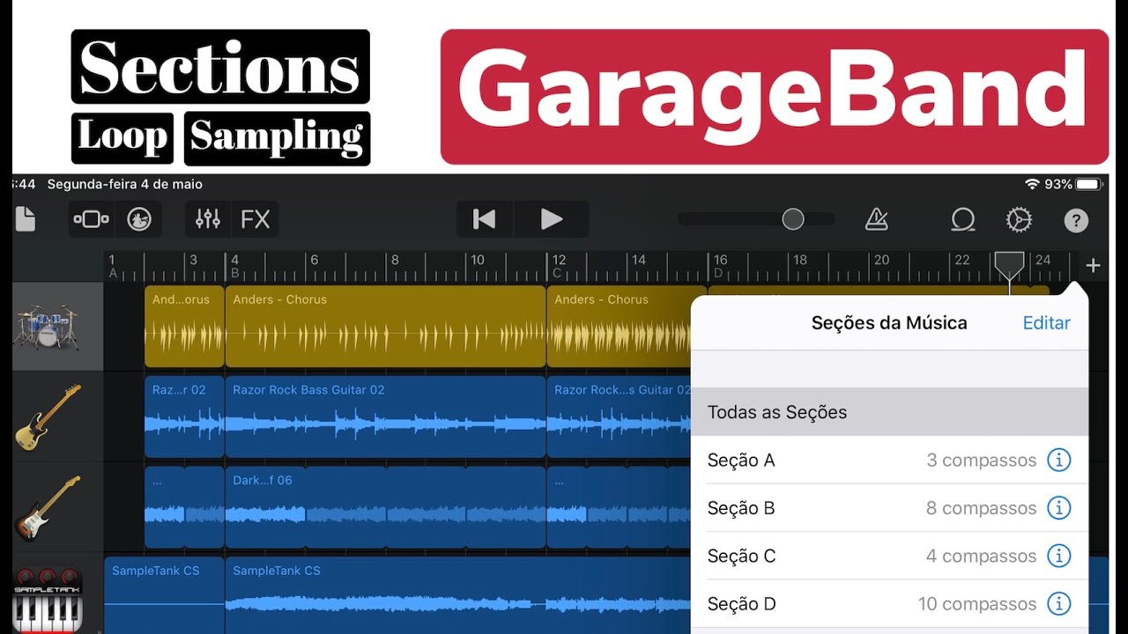Select the SampleTank keyboard track header

tap(58, 594)
